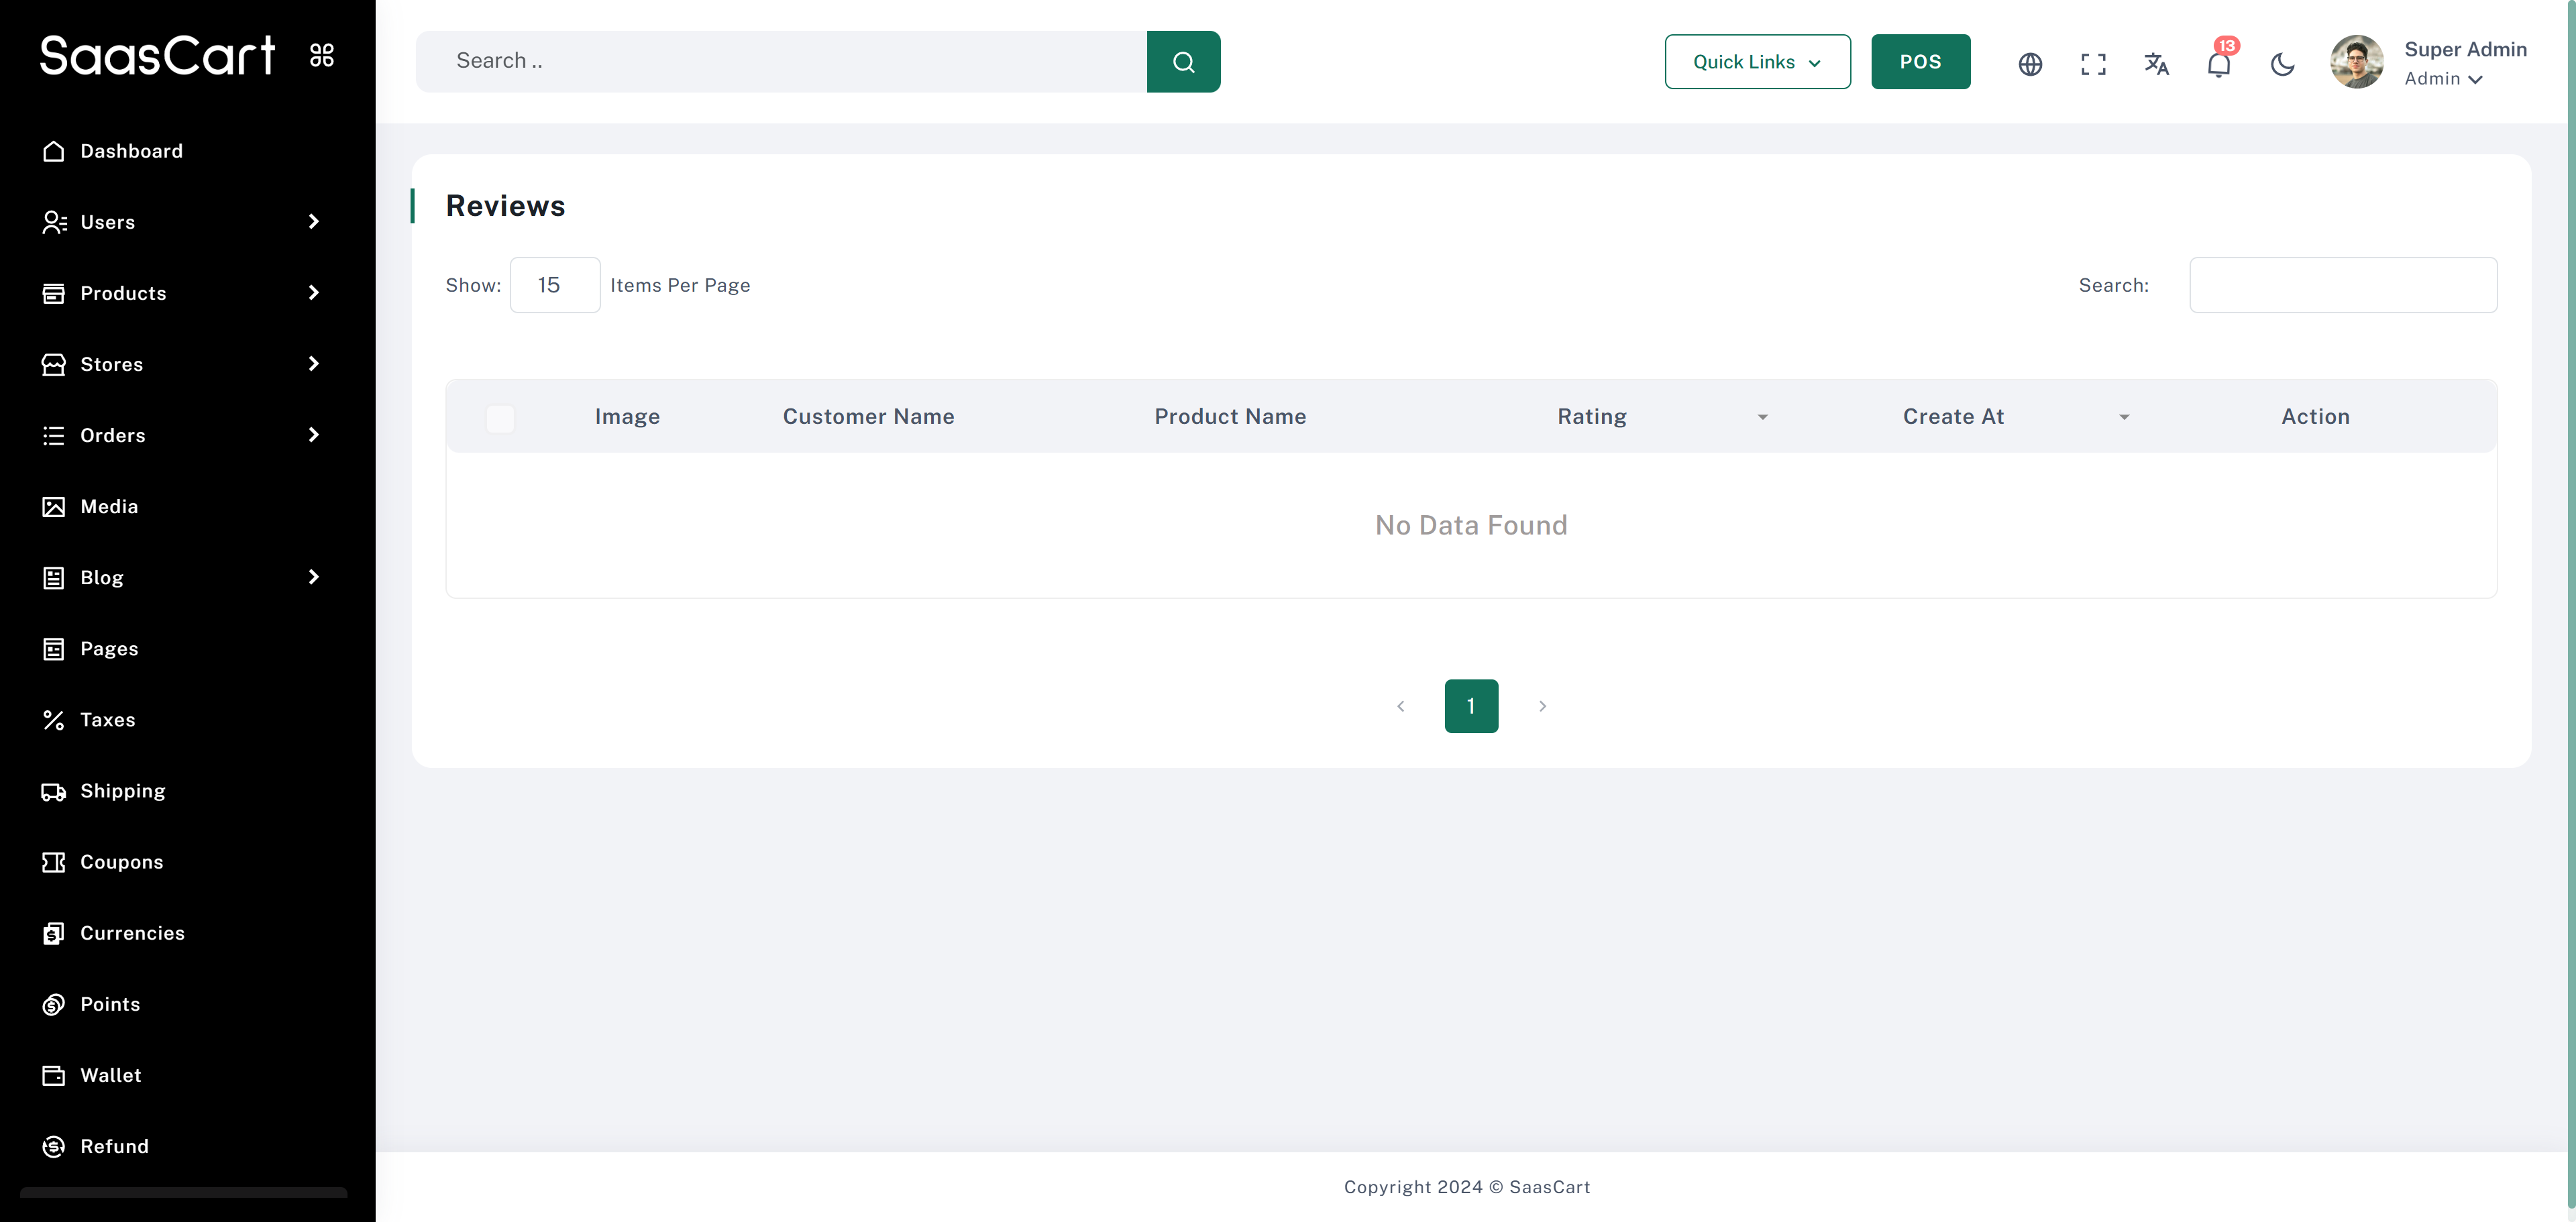Click the Super Admin avatar
This screenshot has width=2576, height=1222.
2356,62
